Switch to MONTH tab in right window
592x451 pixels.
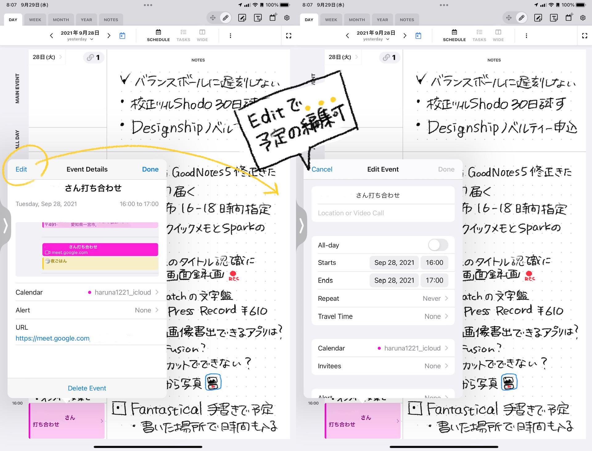point(357,20)
